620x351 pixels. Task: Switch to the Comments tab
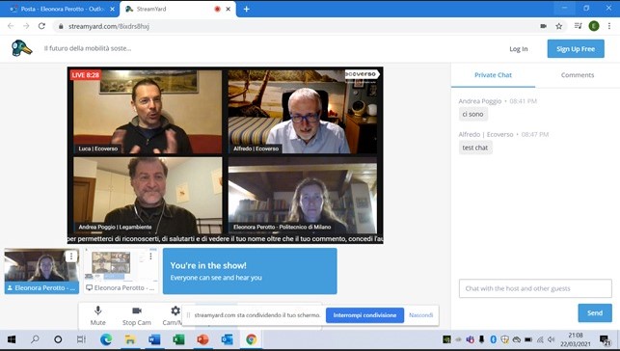click(578, 75)
